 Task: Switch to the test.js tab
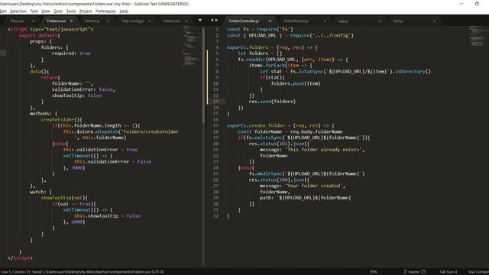pos(398,21)
